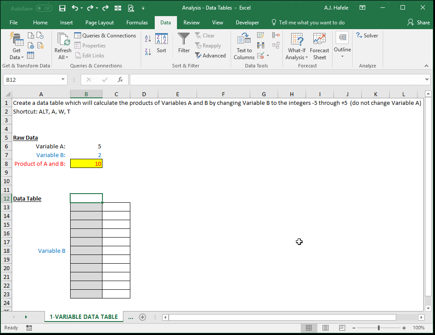This screenshot has height=335, width=435.
Task: Click the Flash Fill icon
Action: (x=260, y=35)
